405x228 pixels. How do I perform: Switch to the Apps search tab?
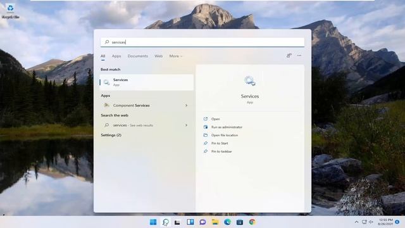116,56
